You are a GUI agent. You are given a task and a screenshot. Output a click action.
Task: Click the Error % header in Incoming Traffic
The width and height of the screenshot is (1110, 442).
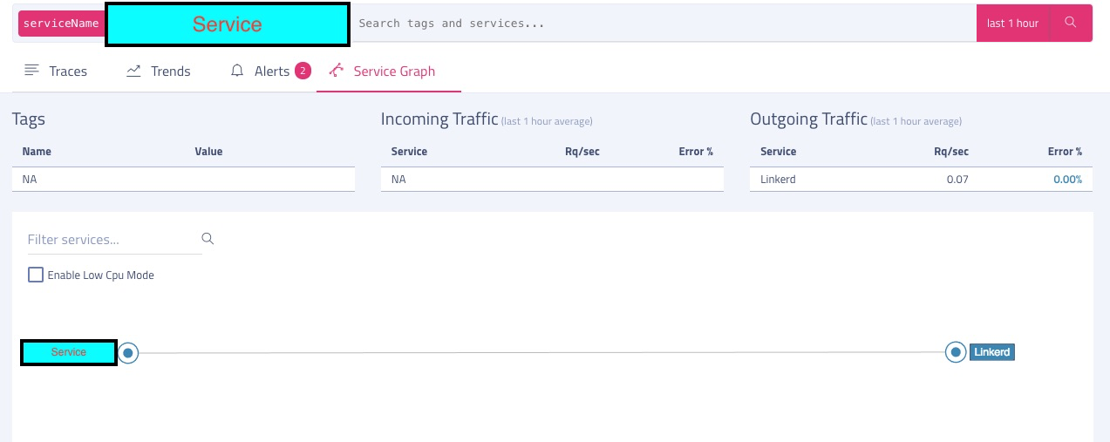point(696,152)
